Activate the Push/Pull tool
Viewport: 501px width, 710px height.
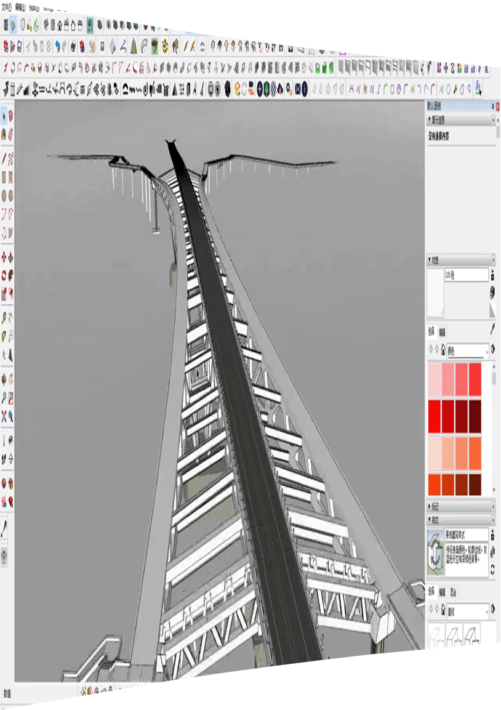(10, 257)
